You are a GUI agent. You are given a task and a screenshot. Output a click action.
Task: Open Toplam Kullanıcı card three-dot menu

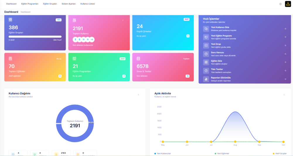pos(123,20)
